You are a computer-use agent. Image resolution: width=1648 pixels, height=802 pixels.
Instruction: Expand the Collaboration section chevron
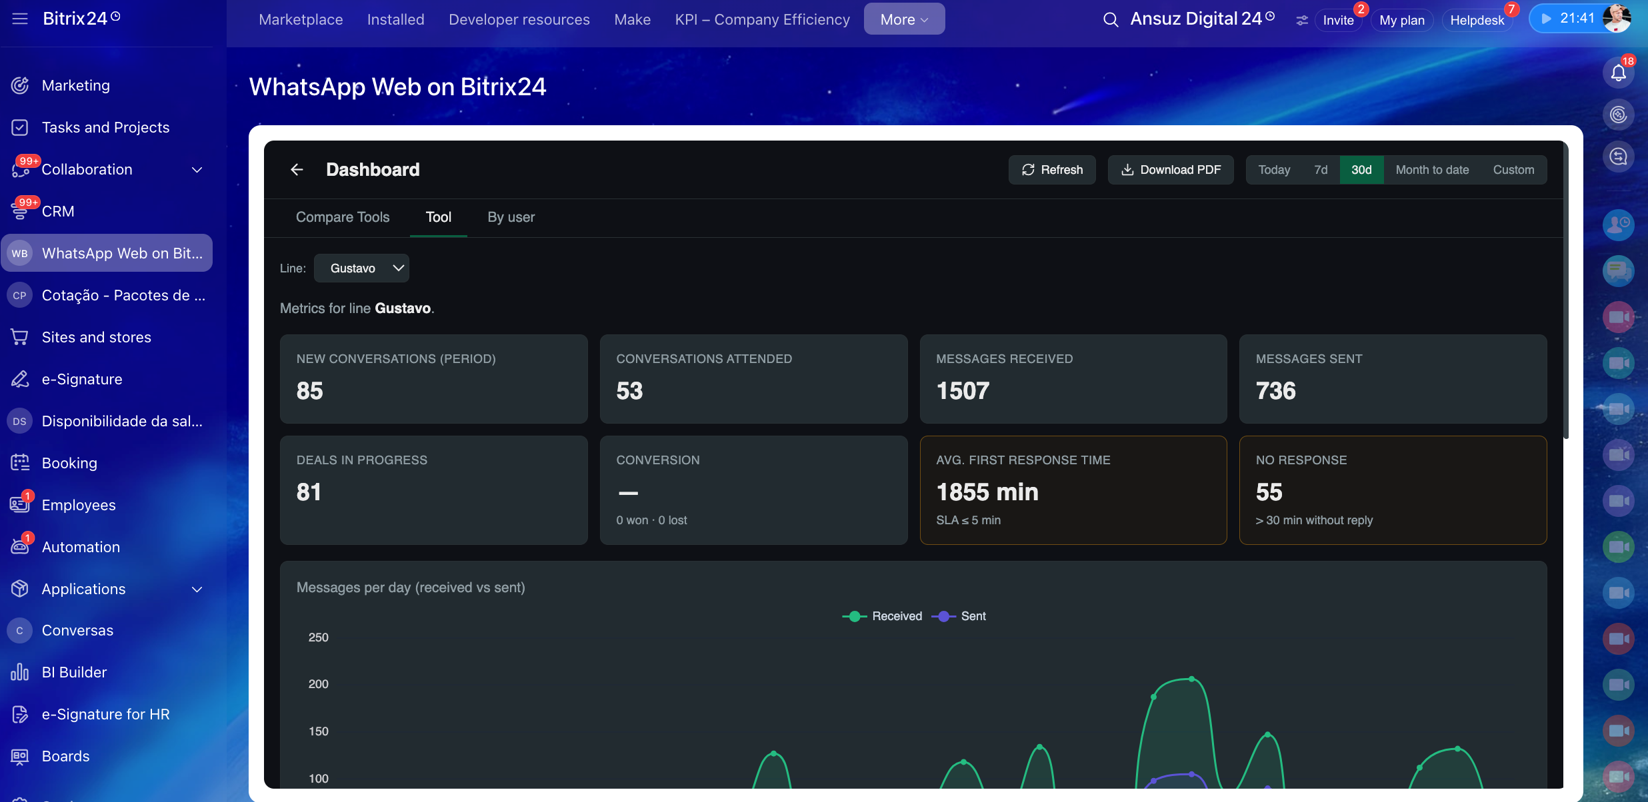pyautogui.click(x=197, y=170)
